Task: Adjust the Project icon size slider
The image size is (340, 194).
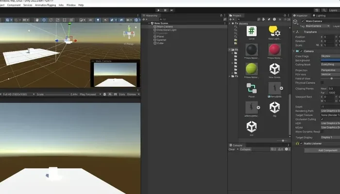Action: click(283, 141)
